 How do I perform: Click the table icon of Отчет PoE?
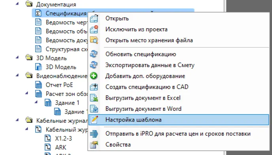coord(38,85)
